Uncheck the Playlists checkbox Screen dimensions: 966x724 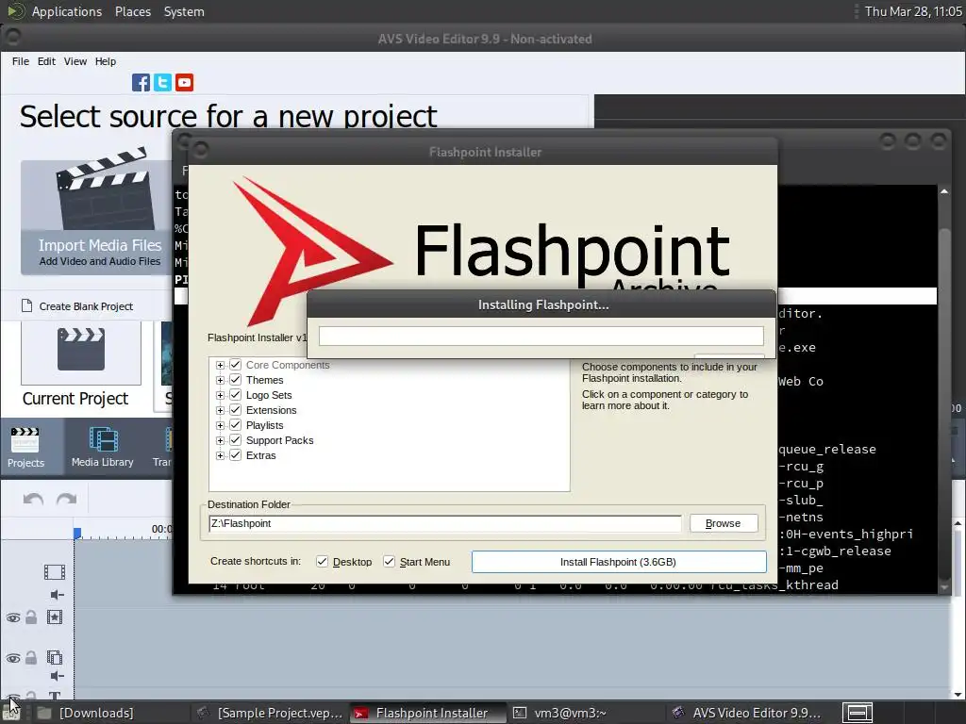point(235,425)
